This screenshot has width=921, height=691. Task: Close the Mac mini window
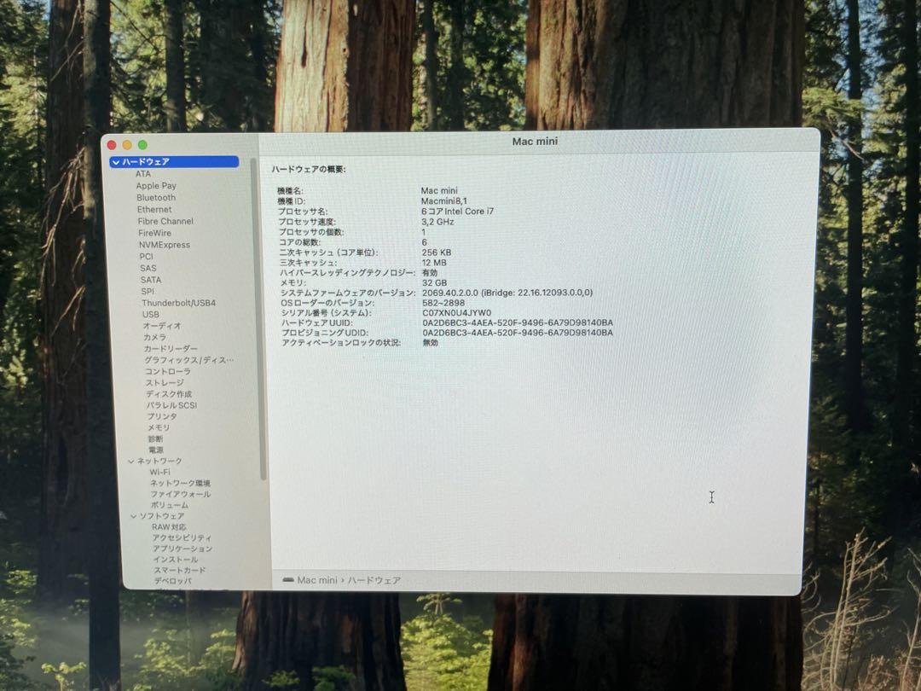coord(112,144)
